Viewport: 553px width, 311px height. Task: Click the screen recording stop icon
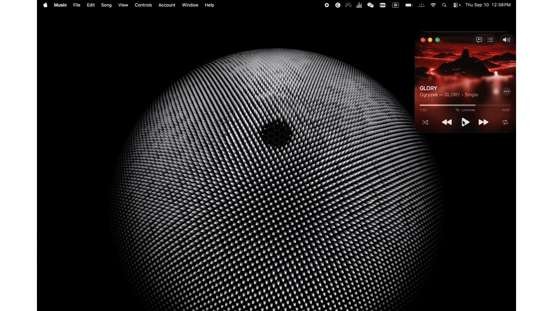pyautogui.click(x=327, y=5)
